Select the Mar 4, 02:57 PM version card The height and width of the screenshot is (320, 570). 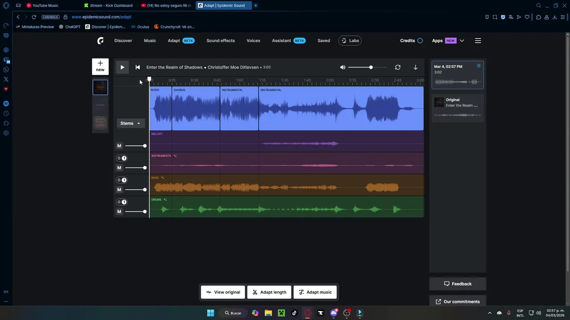click(458, 75)
